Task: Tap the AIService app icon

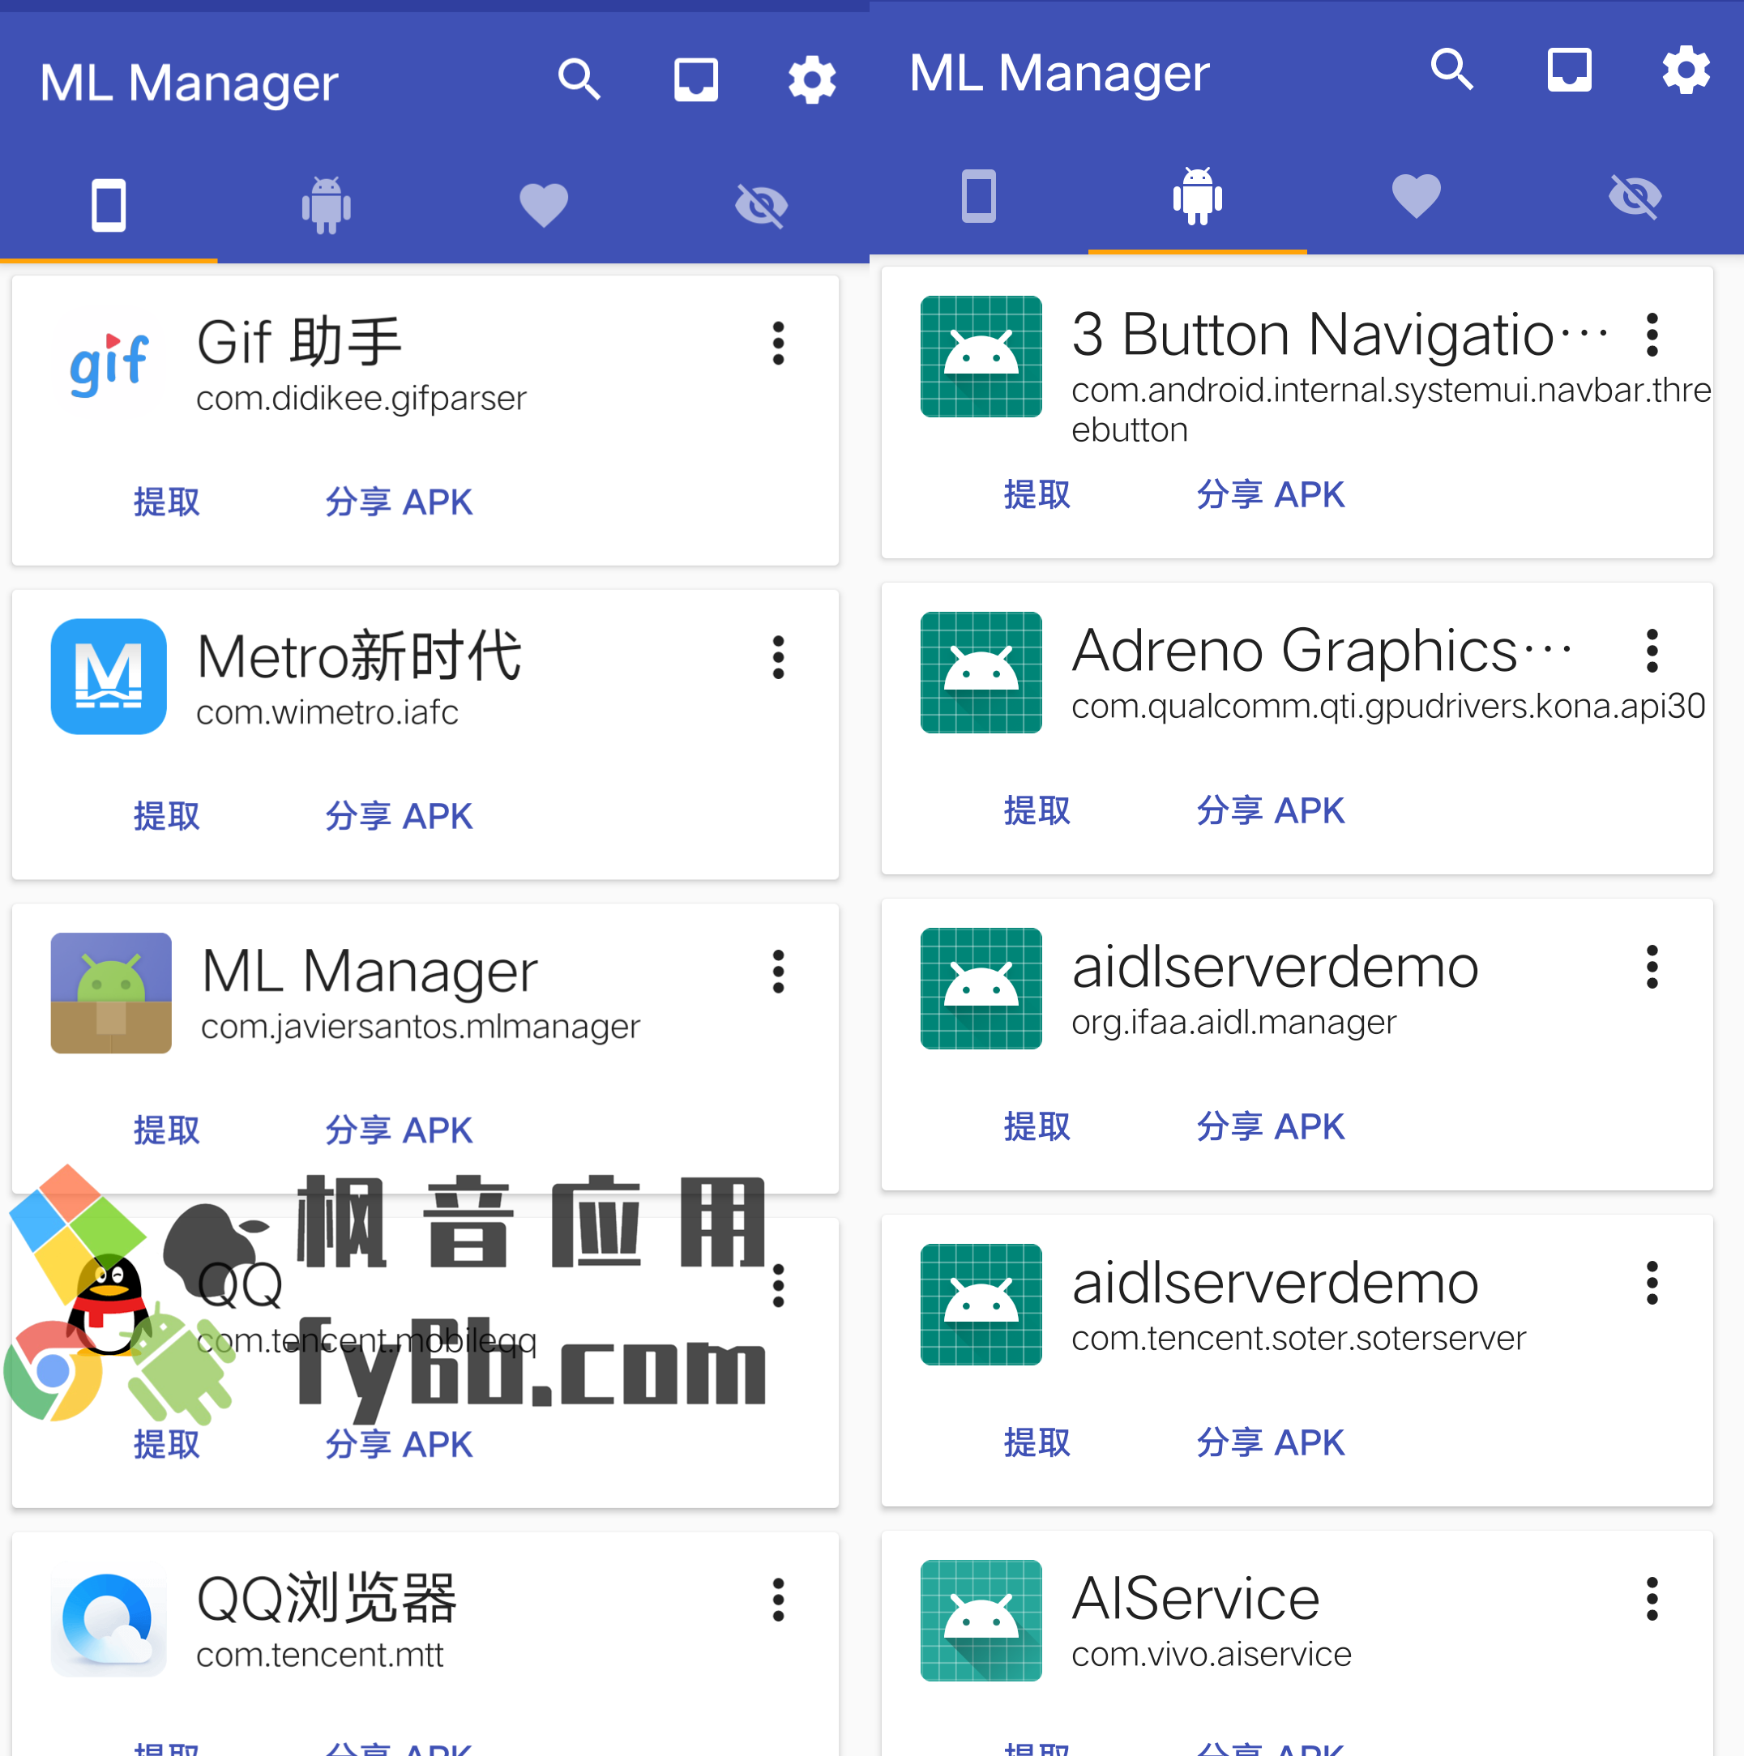Action: click(981, 1621)
